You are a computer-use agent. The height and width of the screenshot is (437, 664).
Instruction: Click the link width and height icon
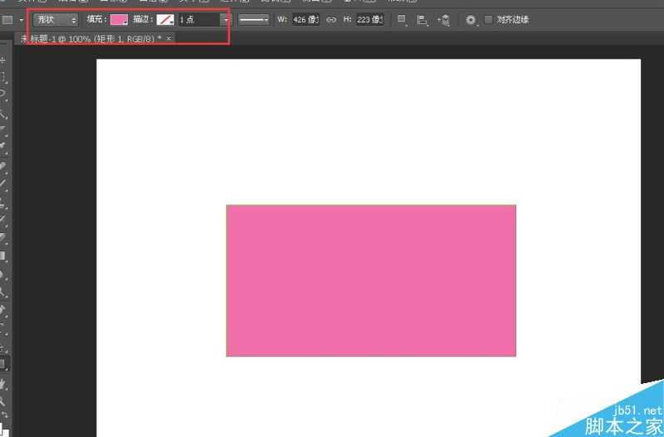click(331, 19)
